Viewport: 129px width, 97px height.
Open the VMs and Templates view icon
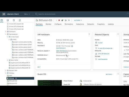[x=8, y=20]
